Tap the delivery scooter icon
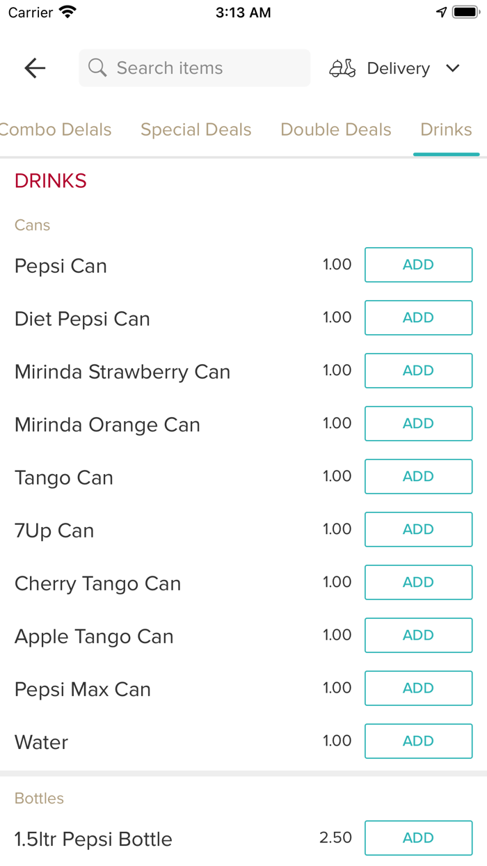This screenshot has width=487, height=866. click(342, 68)
